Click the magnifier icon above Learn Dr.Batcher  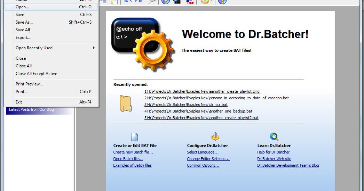click(x=274, y=136)
